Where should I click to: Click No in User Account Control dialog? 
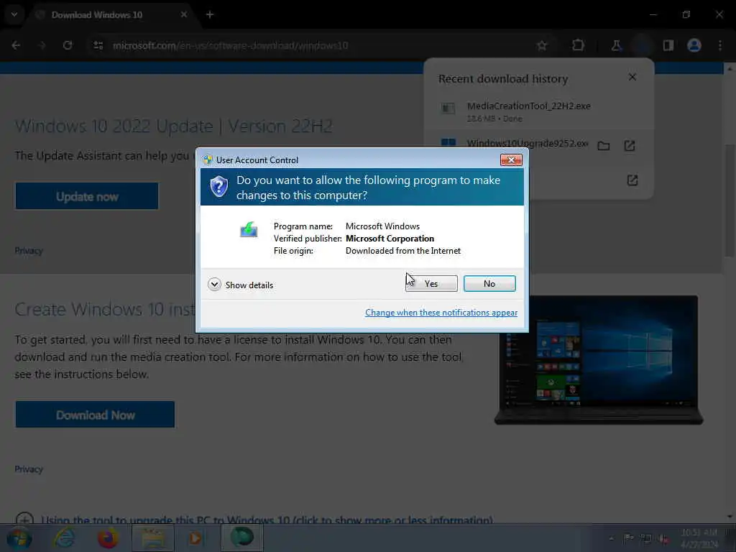tap(489, 283)
